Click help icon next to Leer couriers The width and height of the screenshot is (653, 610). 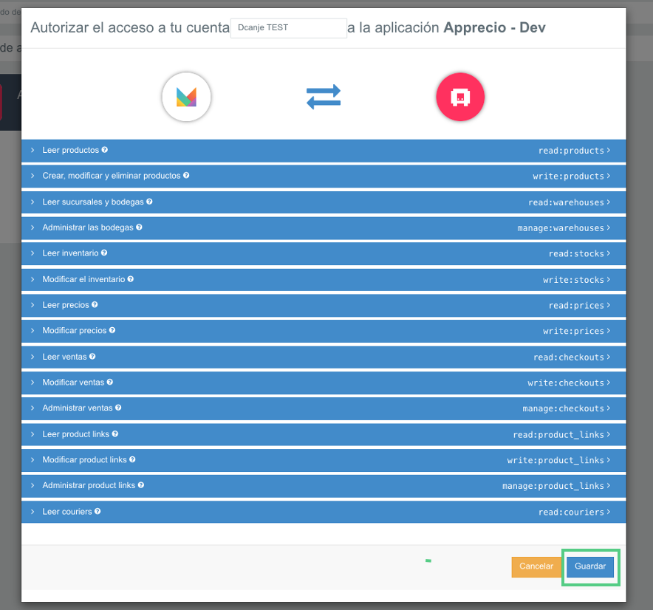[x=98, y=511]
